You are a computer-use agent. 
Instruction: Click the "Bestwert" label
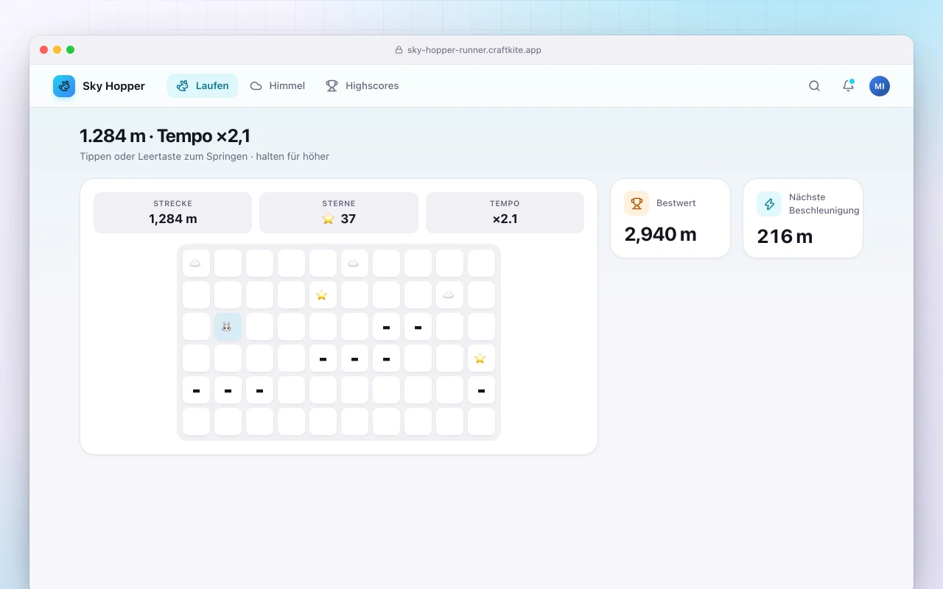pyautogui.click(x=676, y=203)
